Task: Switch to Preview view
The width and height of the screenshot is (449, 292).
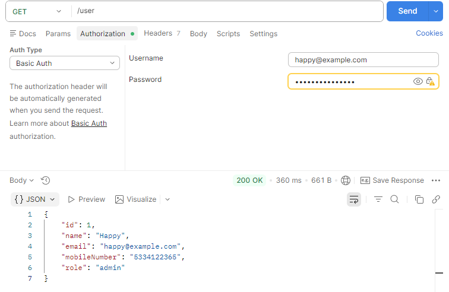Action: 87,199
